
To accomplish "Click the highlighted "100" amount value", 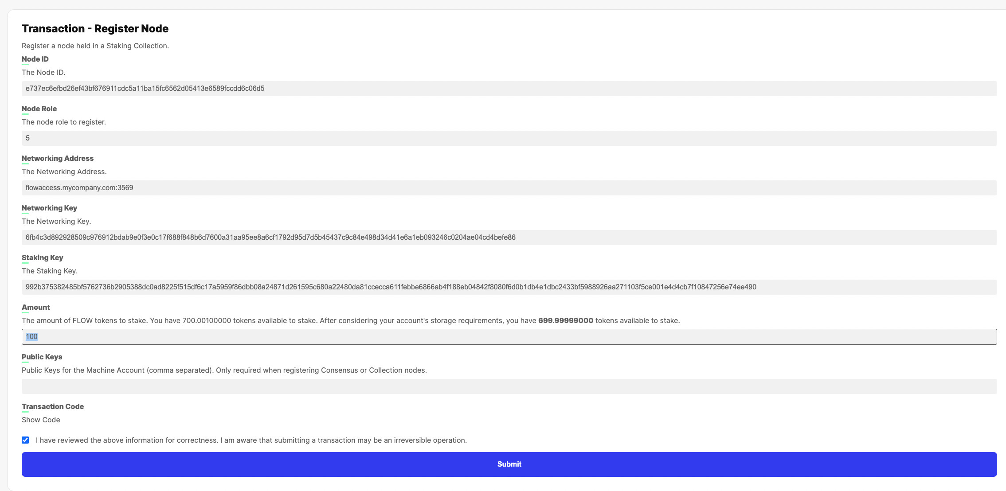I will coord(31,336).
